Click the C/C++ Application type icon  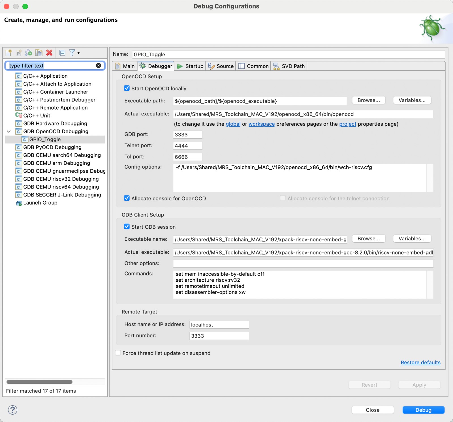click(19, 76)
